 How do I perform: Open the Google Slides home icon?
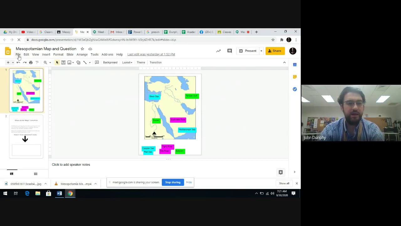point(8,51)
